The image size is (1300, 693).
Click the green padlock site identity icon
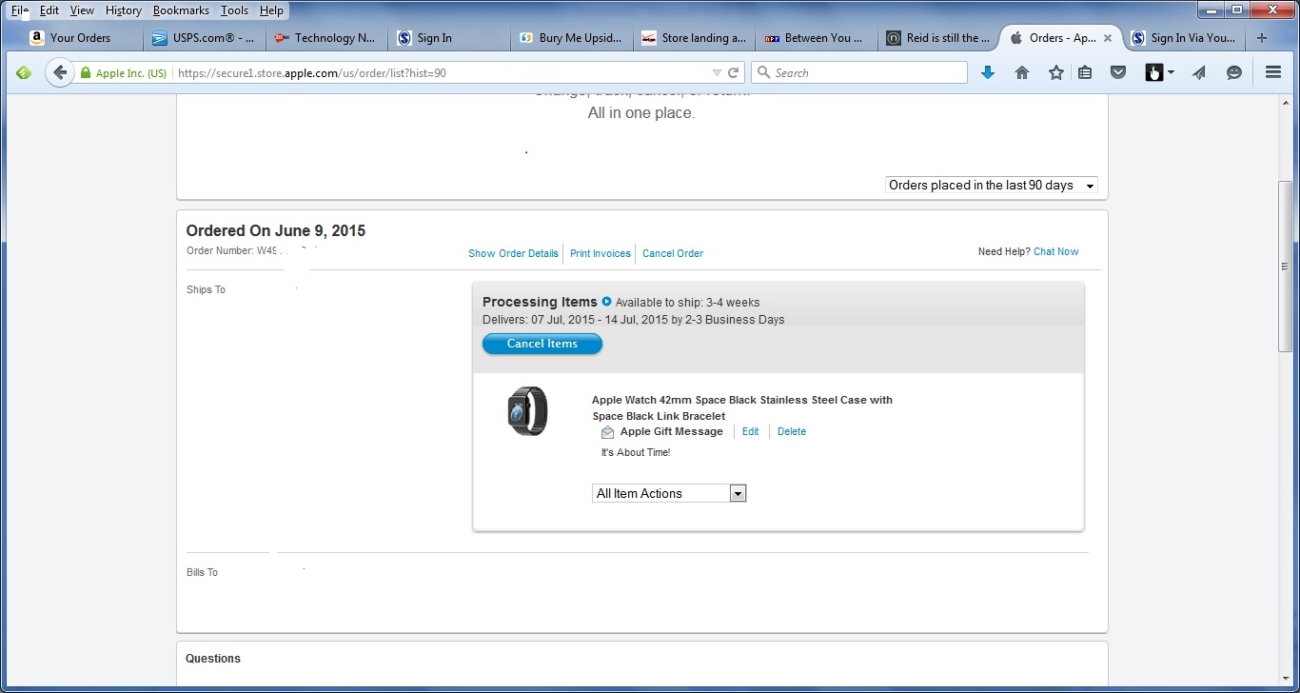click(86, 73)
